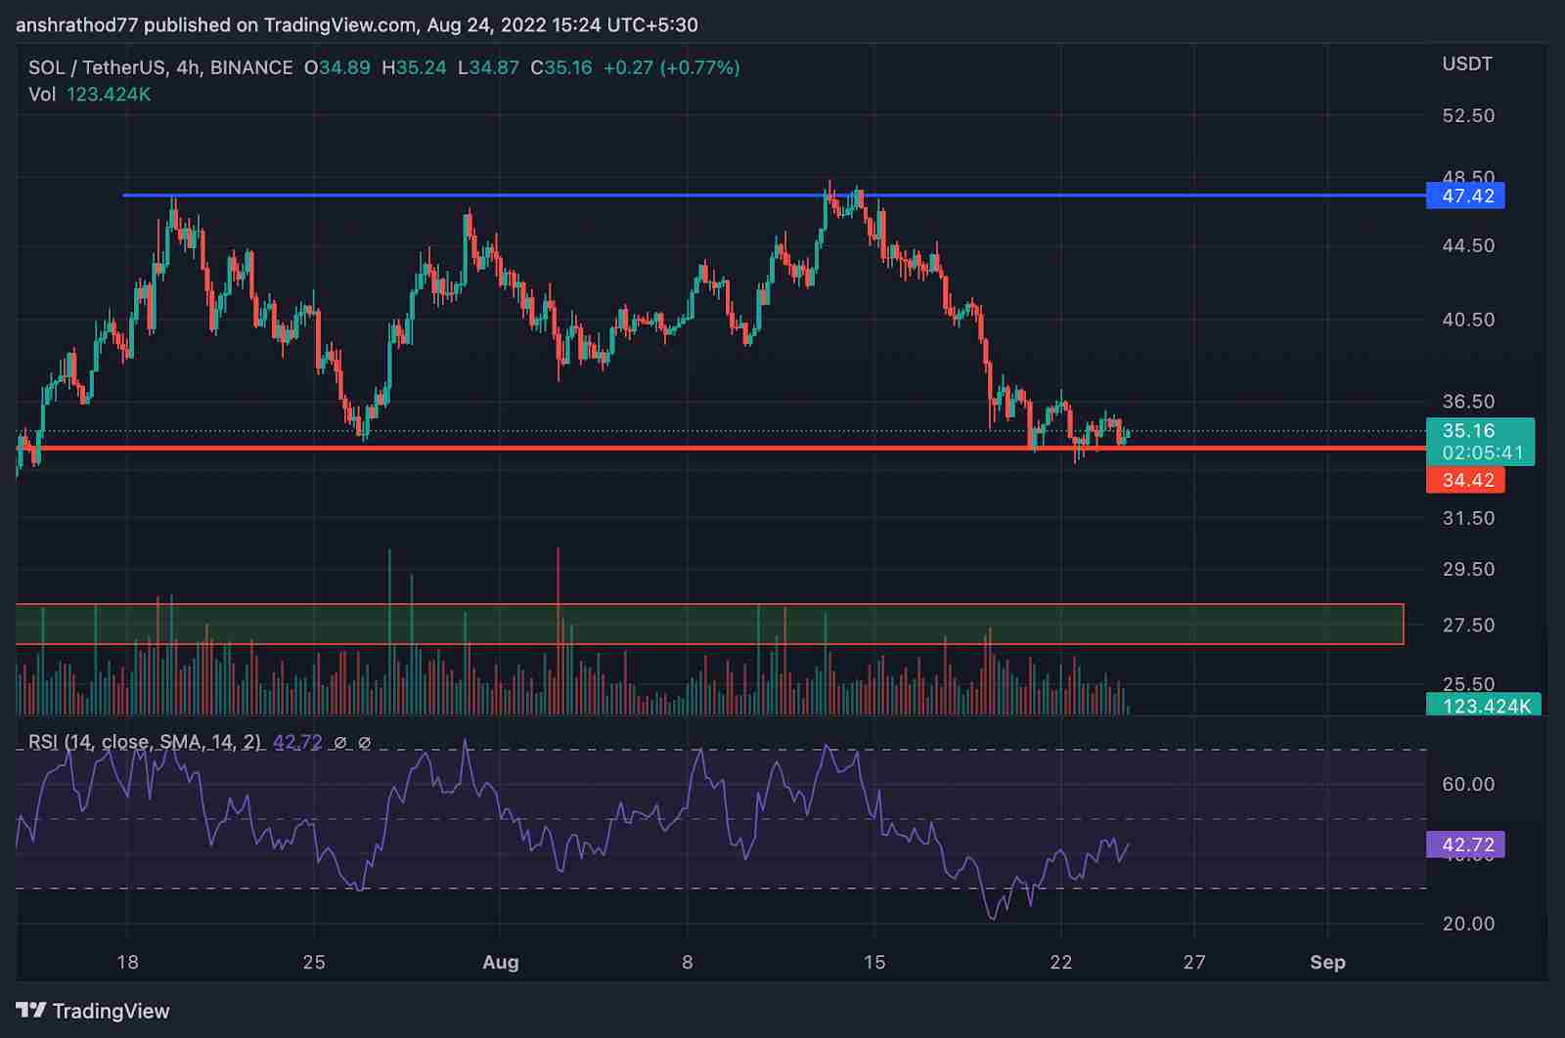Click the open price O34.89 value

pyautogui.click(x=337, y=67)
